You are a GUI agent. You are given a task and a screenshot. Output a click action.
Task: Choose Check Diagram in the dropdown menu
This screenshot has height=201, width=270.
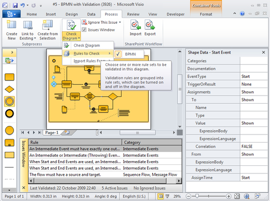88,45
